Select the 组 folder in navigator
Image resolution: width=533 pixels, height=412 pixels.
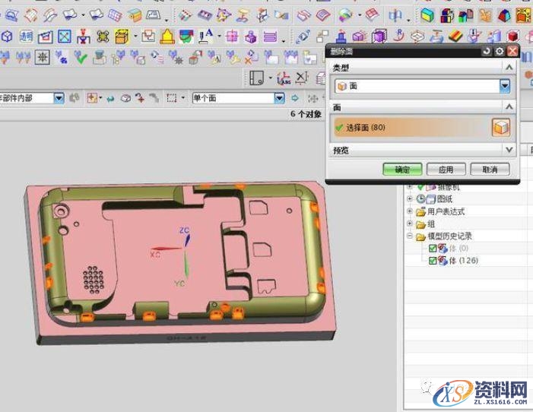430,224
